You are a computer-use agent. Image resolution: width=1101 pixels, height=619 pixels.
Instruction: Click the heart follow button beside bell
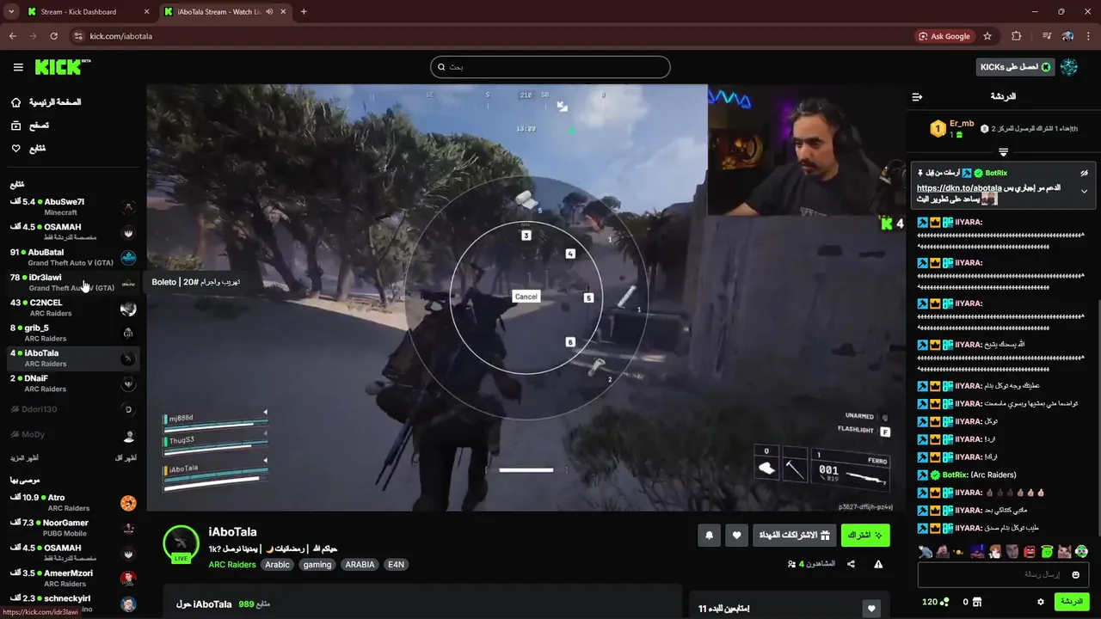tap(736, 536)
